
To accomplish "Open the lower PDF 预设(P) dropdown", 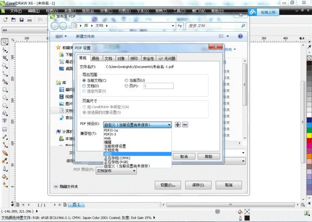I will [x=116, y=171].
